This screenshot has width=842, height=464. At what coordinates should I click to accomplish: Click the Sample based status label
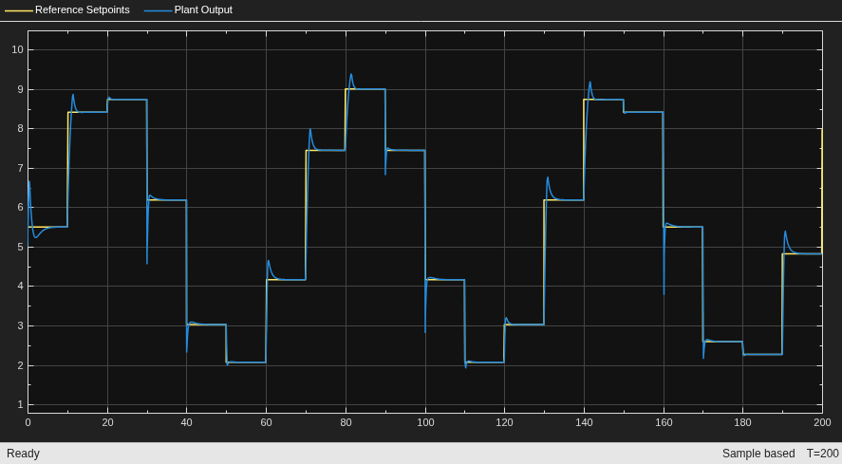[758, 454]
